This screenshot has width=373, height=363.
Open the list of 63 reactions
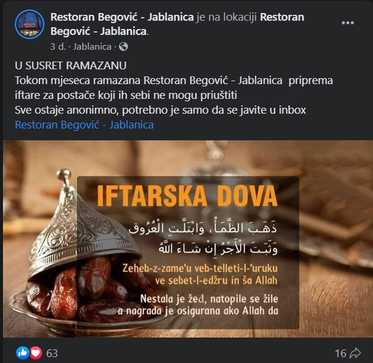point(52,354)
